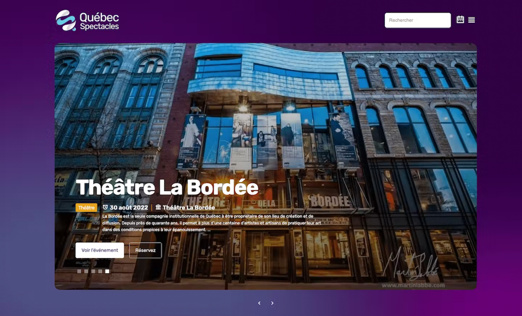Click the Voir l'événement button

(100, 250)
